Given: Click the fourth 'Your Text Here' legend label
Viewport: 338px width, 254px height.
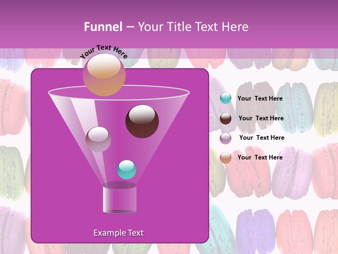Looking at the screenshot, I should (261, 157).
